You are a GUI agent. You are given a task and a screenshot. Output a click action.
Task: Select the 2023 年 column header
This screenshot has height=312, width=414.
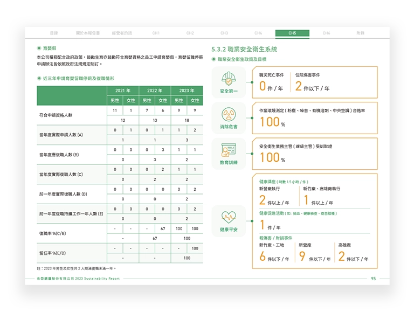187,91
